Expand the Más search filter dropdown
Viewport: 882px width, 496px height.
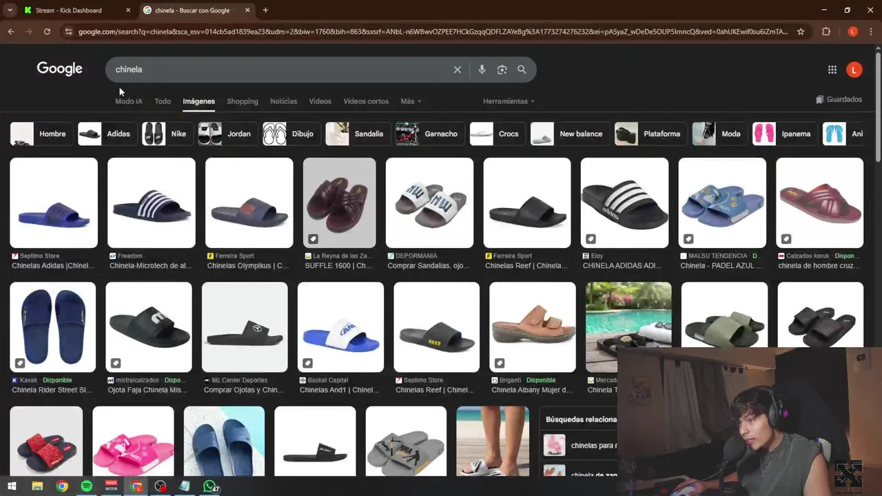coord(411,101)
